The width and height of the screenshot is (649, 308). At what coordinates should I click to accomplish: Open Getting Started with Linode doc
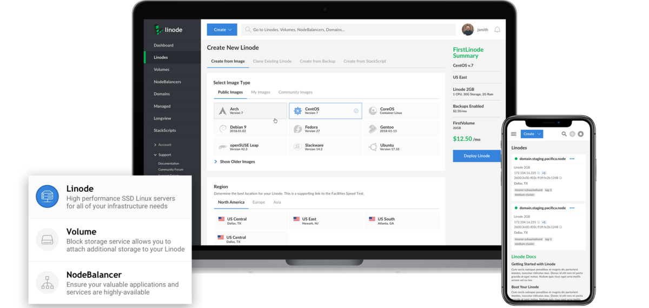(533, 264)
